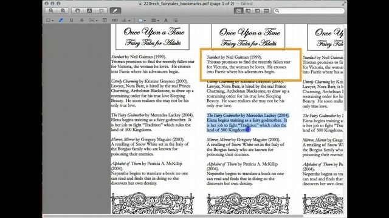Open the shapes rectangle dropdown
The width and height of the screenshot is (389, 218).
coord(50,20)
